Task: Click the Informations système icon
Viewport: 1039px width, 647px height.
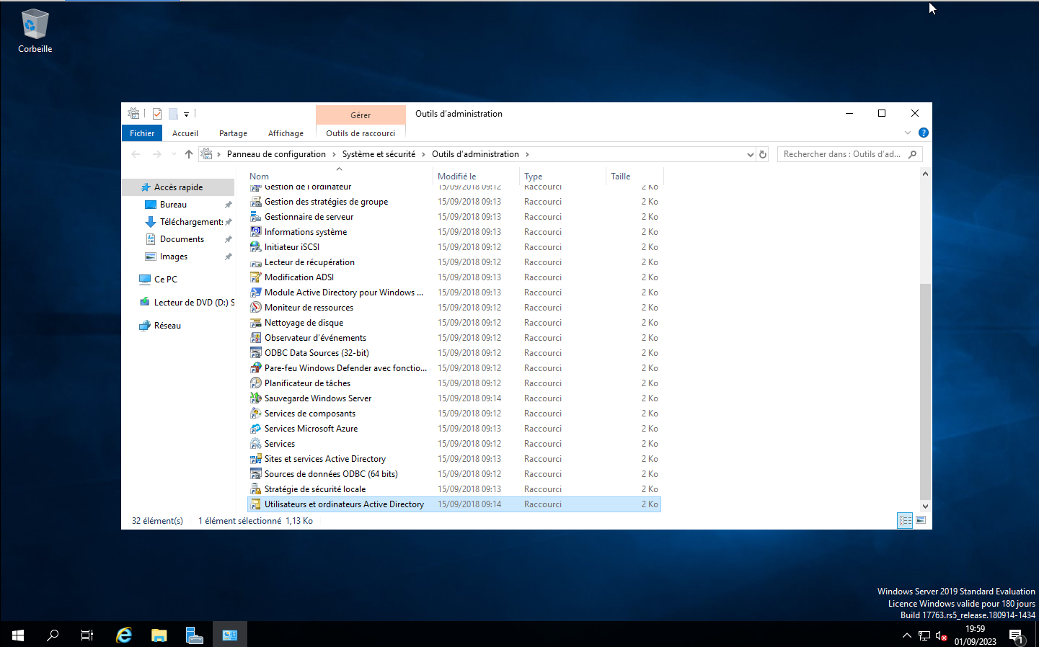Action: coord(255,232)
